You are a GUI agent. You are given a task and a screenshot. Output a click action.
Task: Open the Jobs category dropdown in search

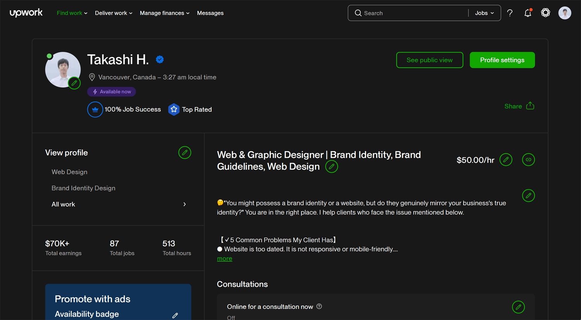(484, 13)
